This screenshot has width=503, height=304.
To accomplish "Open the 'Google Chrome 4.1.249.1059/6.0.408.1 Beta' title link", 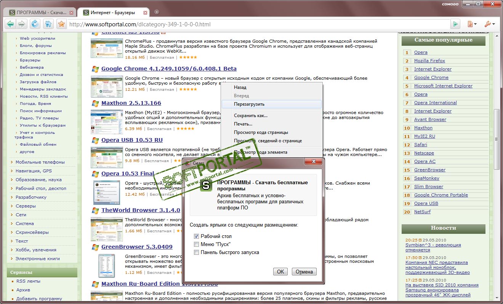I will pos(169,69).
